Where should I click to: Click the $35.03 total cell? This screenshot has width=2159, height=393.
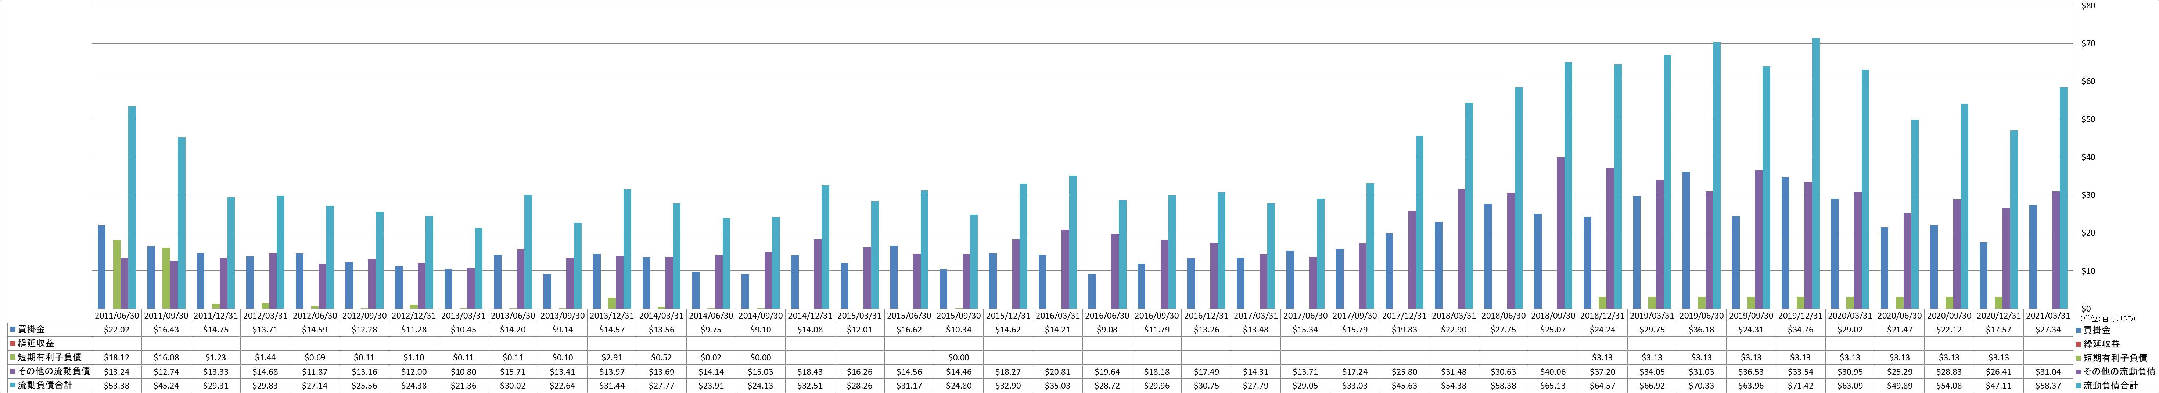click(x=1058, y=385)
